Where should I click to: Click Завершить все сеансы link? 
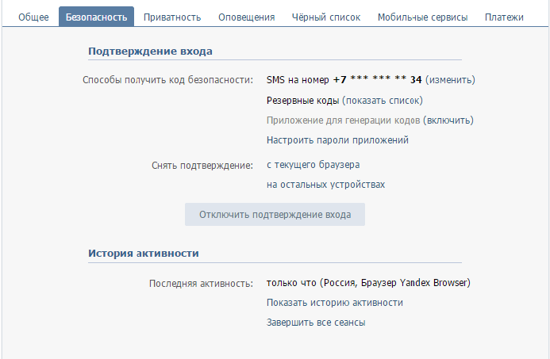pyautogui.click(x=316, y=323)
